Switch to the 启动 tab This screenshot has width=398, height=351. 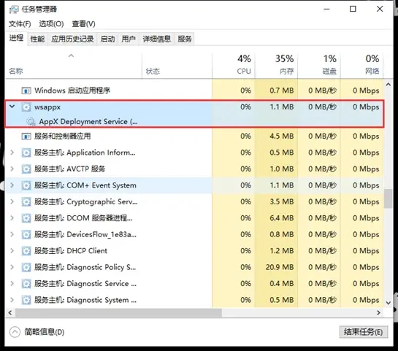(107, 39)
